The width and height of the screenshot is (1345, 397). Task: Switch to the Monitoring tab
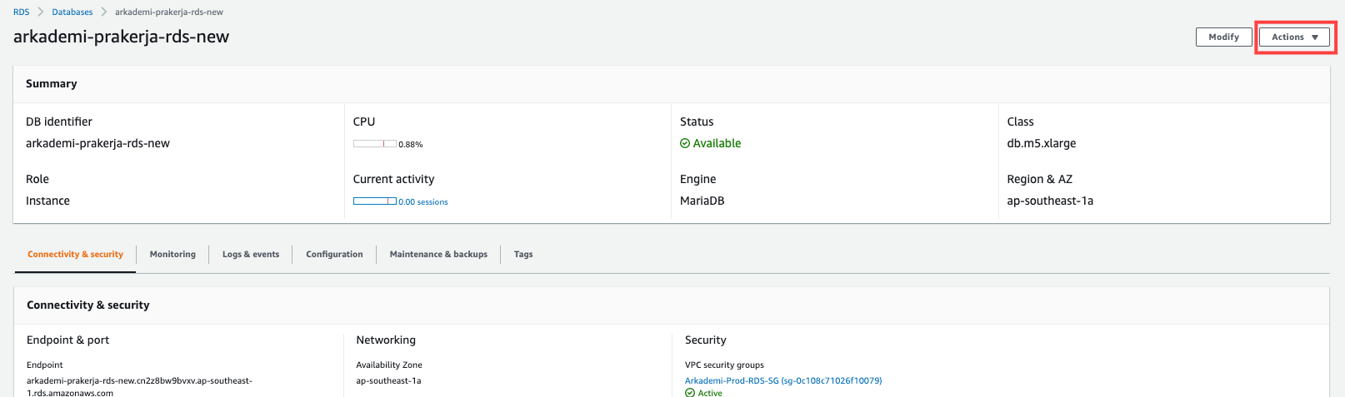coord(172,255)
